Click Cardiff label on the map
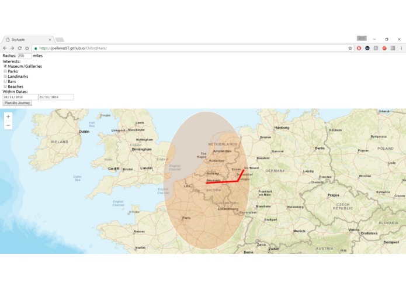Viewport: 406px width, 289px height. coord(113,168)
